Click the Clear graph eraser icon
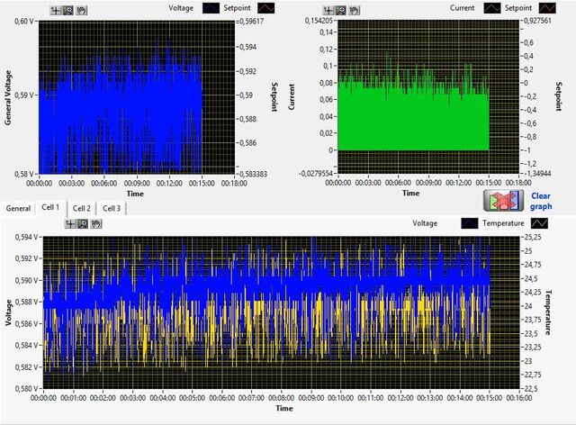Viewport: 576px width, 425px height. 503,201
